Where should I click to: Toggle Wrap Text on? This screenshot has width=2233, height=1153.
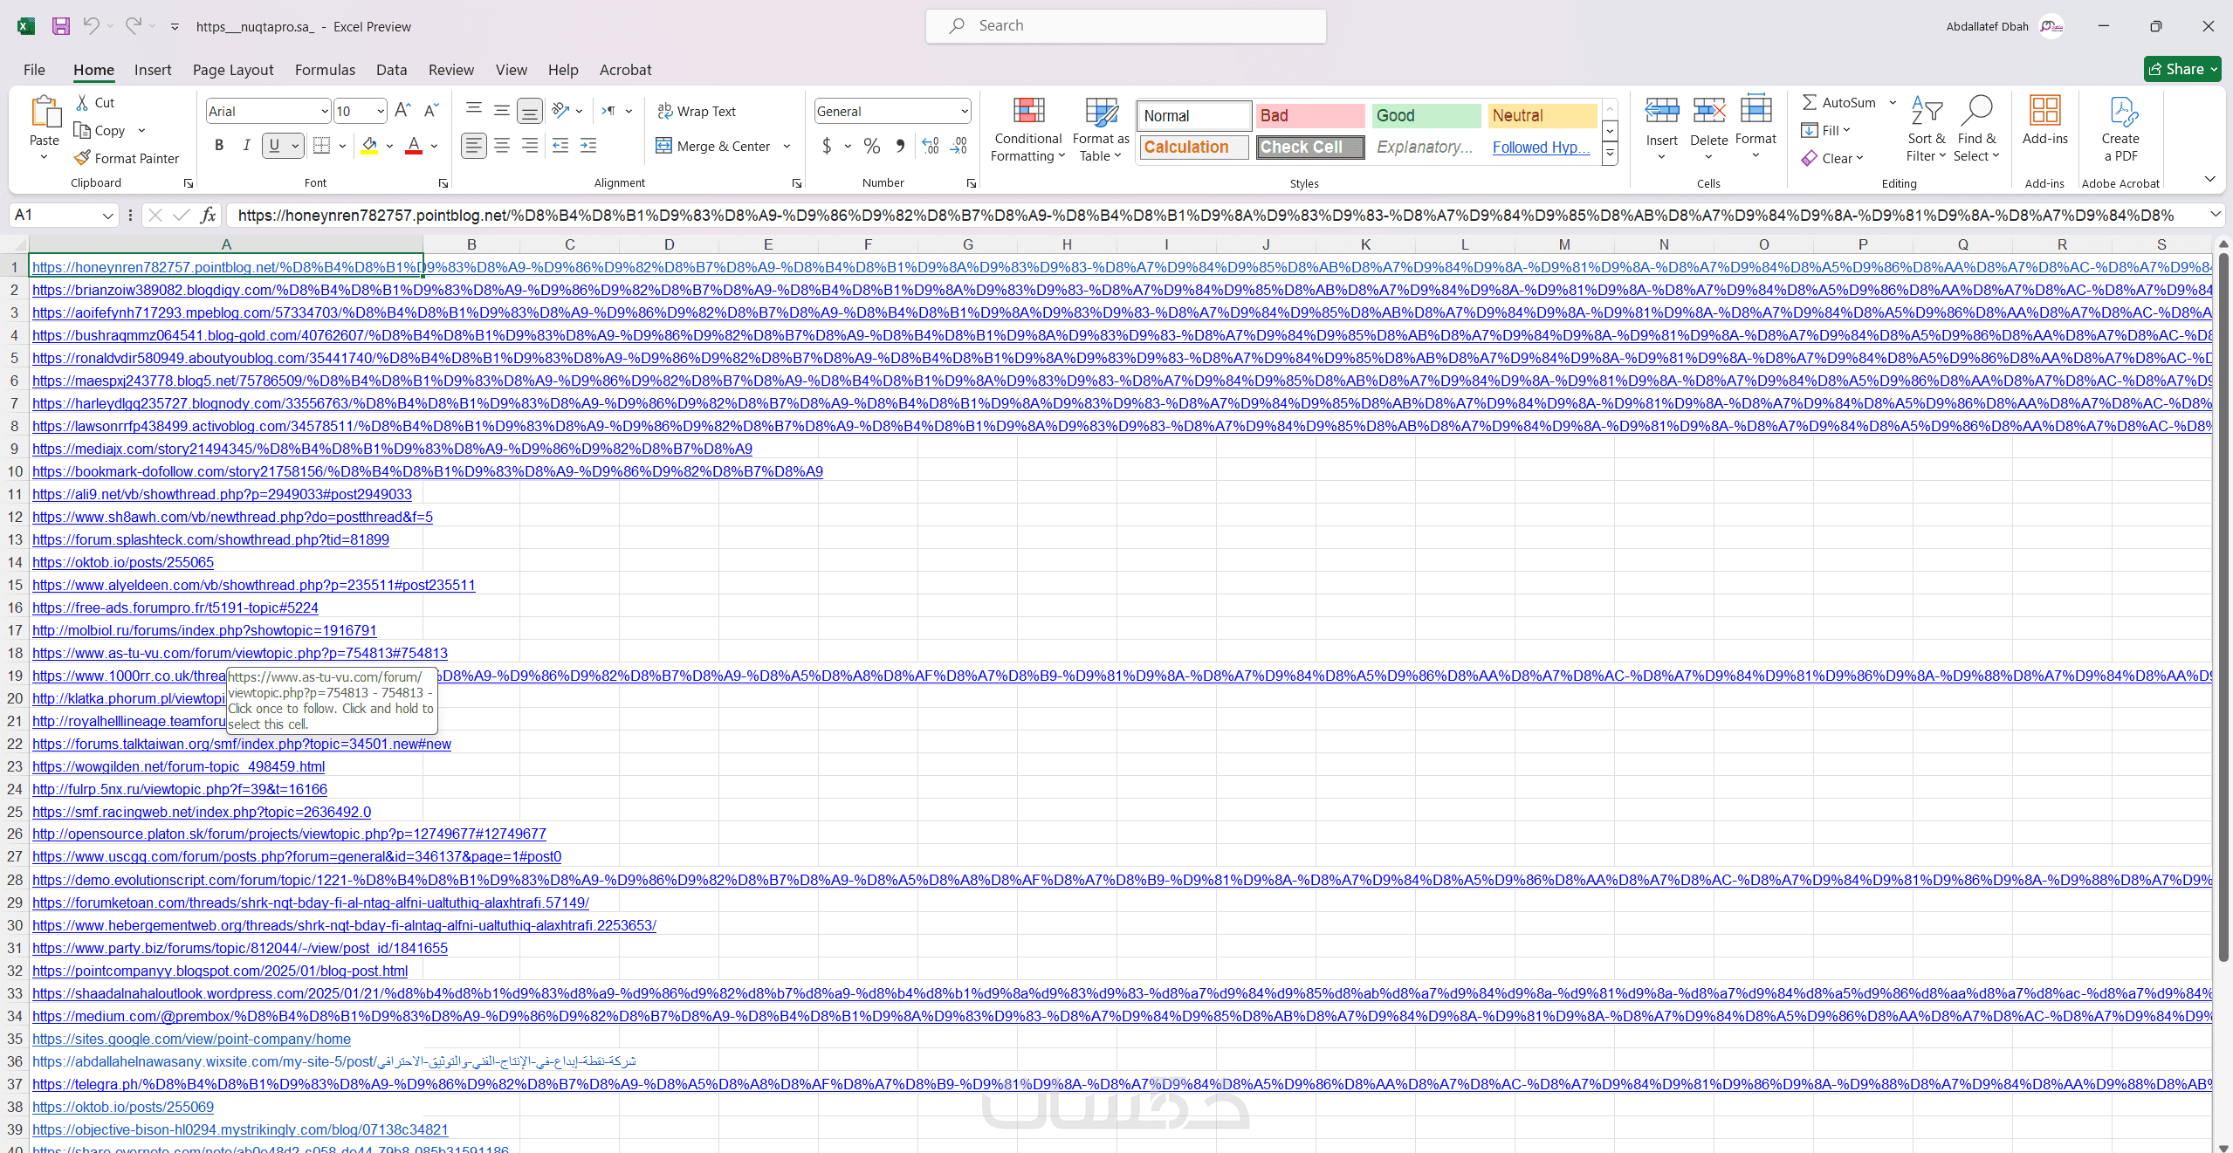click(x=697, y=111)
